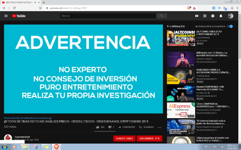Image resolution: width=241 pixels, height=150 pixels.
Task: Bookmark this page with the bookmark icon
Action: [40, 8]
